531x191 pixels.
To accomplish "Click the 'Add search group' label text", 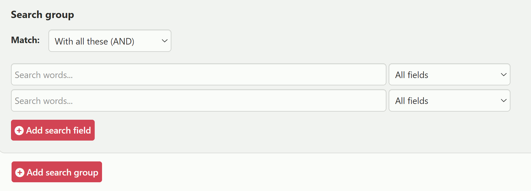I will [x=62, y=172].
